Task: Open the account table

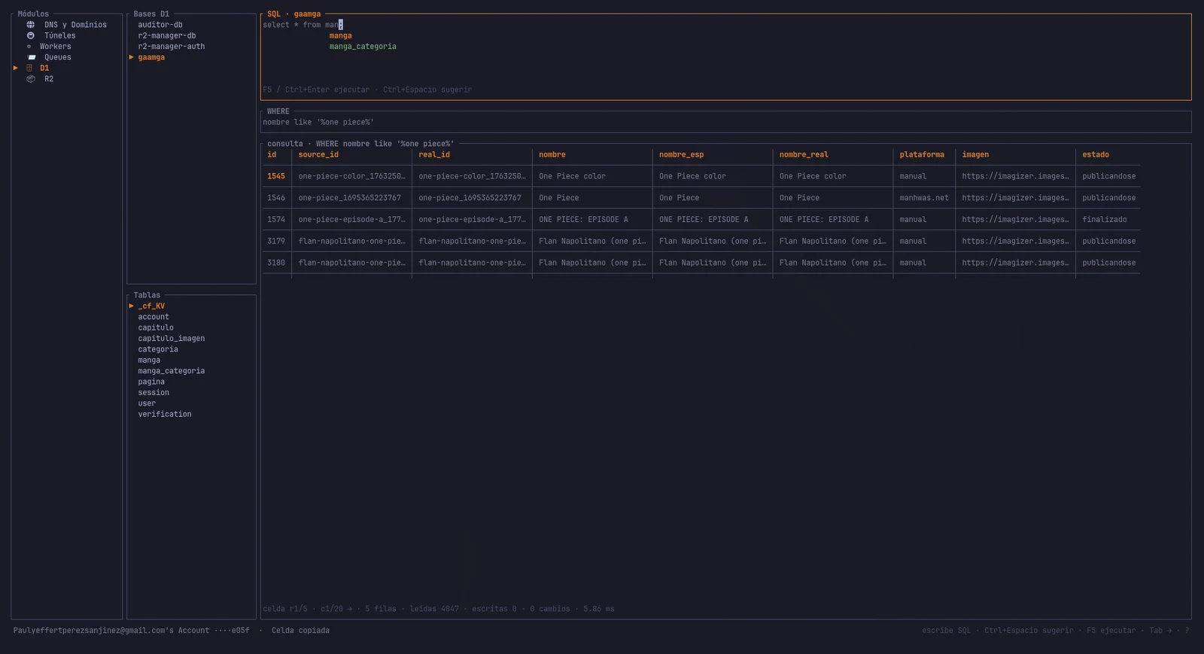Action: 153,317
